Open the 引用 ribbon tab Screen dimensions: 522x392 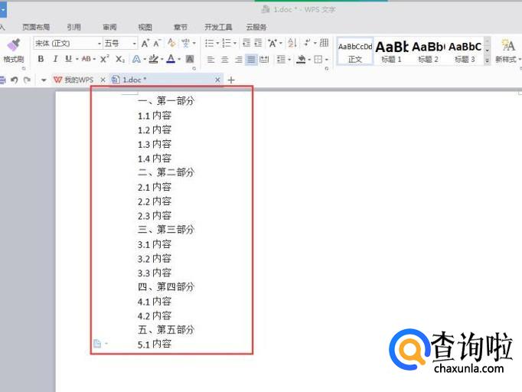(74, 27)
